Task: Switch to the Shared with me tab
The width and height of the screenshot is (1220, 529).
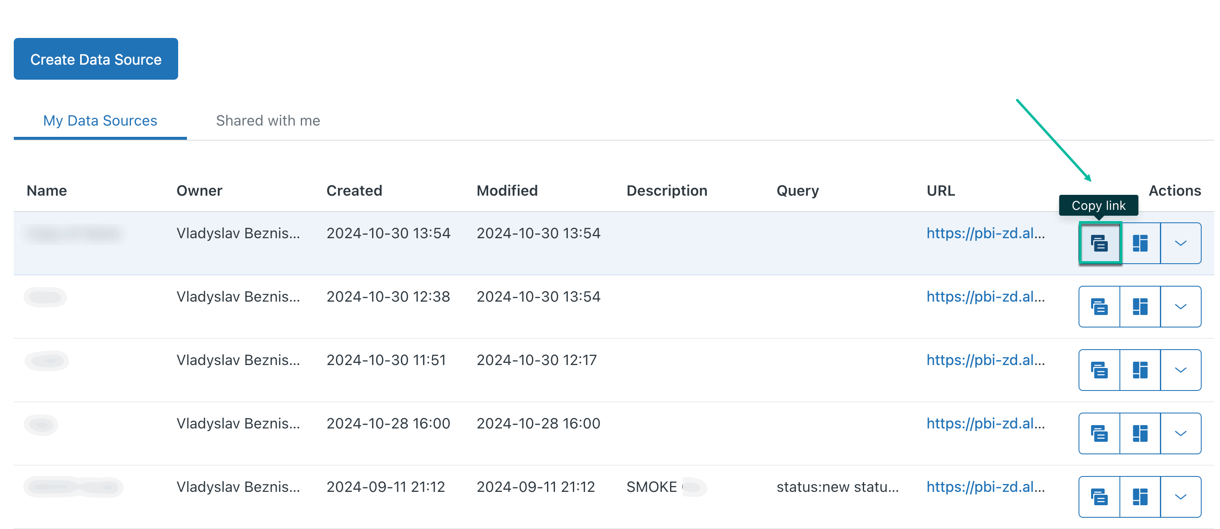Action: tap(268, 121)
